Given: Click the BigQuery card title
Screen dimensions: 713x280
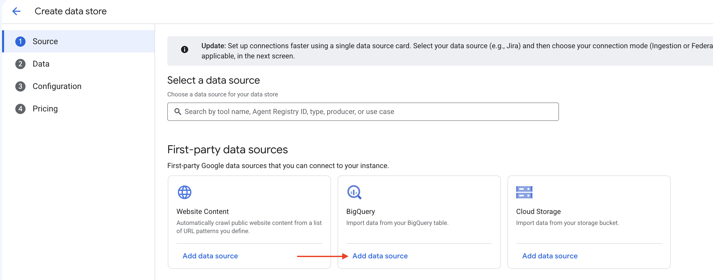Looking at the screenshot, I should 360,212.
